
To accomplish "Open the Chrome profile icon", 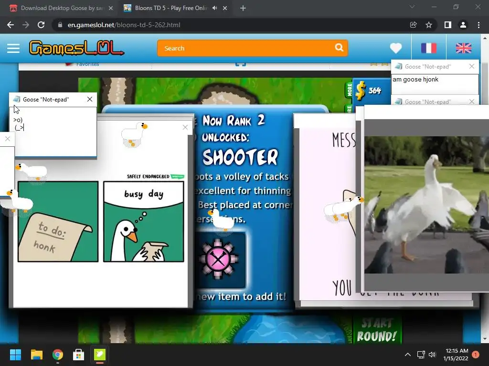I will click(463, 25).
